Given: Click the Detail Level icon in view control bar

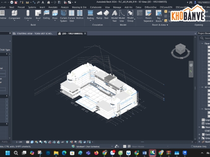Looking at the screenshot, I should click(28, 142).
